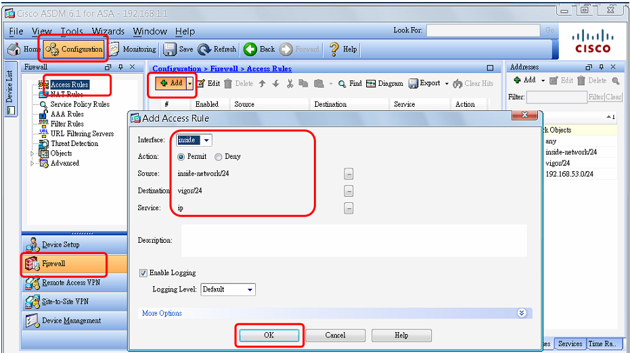Select Access Rules in Firewall tree
The width and height of the screenshot is (630, 353).
click(69, 85)
